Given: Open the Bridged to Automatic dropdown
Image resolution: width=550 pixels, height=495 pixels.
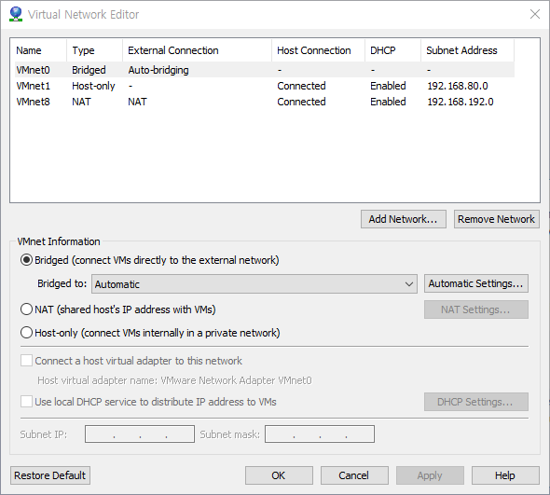Looking at the screenshot, I should [x=254, y=283].
